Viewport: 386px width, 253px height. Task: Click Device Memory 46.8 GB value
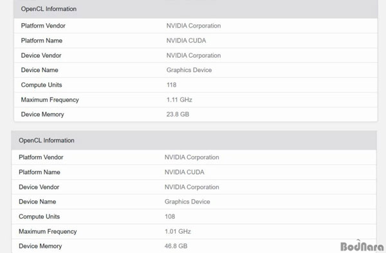tap(176, 246)
